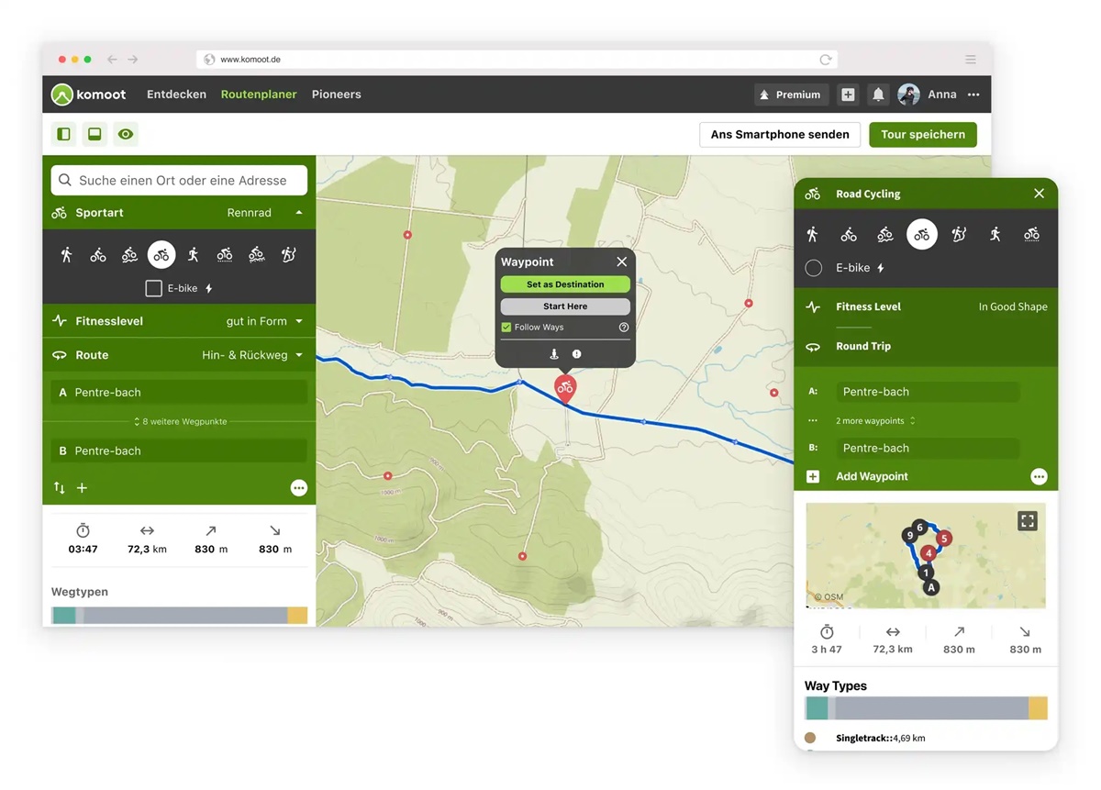The height and width of the screenshot is (790, 1101).
Task: Click the red bike waypoint marker on map
Action: [x=565, y=387]
